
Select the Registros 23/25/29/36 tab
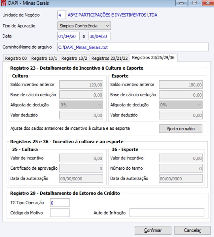point(153,58)
